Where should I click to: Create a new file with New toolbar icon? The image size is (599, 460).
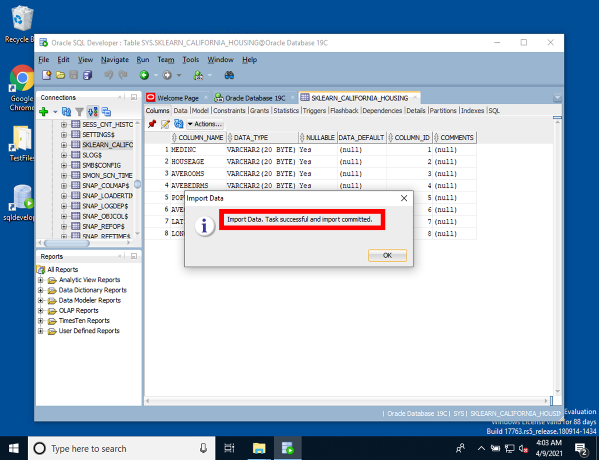point(47,75)
